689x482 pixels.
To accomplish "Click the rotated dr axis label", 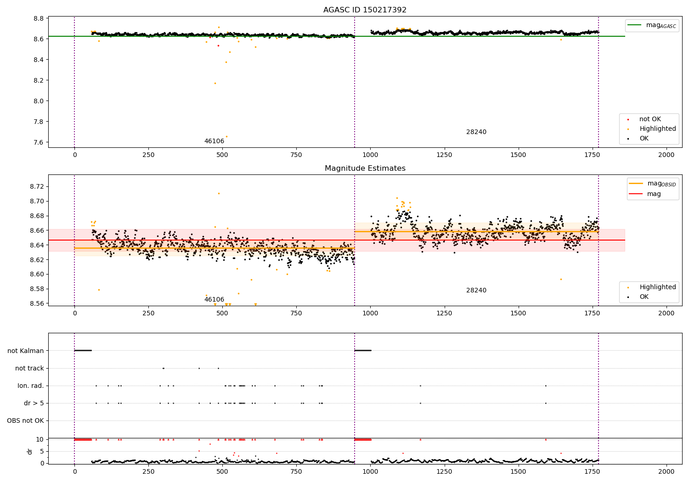I will click(x=30, y=451).
